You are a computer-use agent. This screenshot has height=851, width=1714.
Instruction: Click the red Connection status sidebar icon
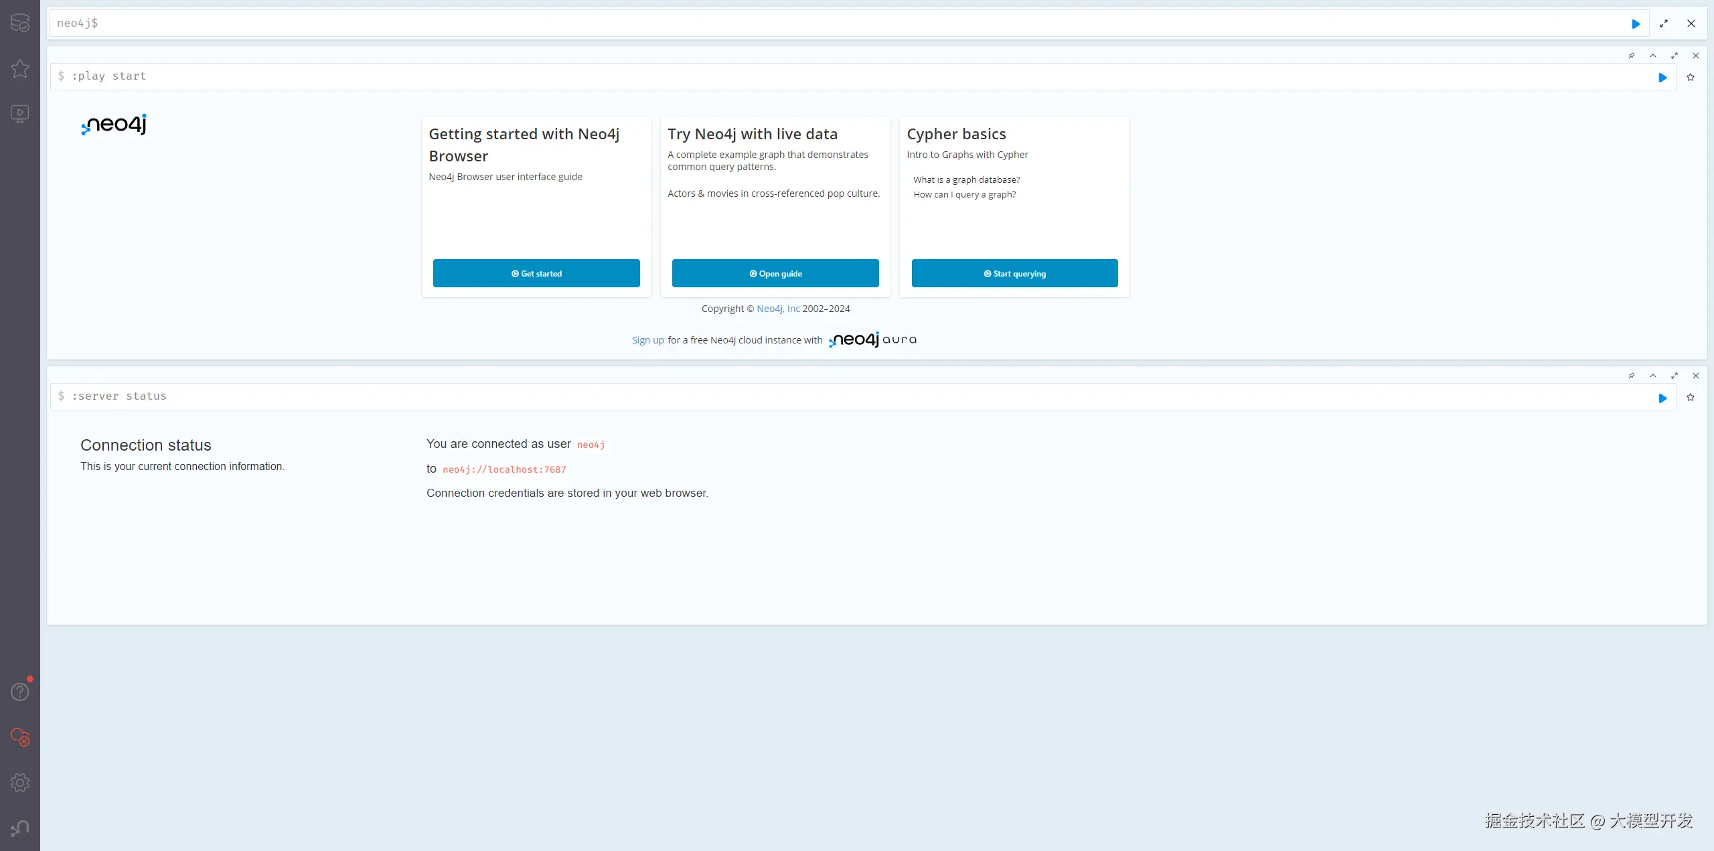pos(20,737)
